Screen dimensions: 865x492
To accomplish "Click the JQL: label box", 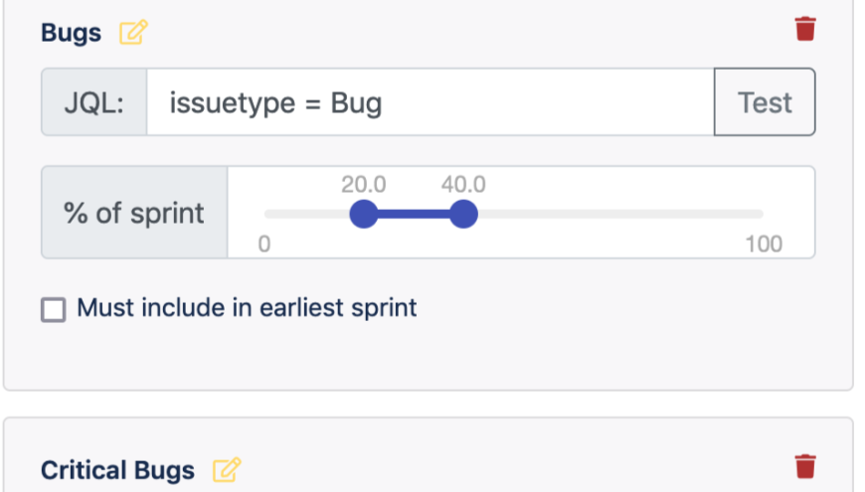I will [x=94, y=102].
